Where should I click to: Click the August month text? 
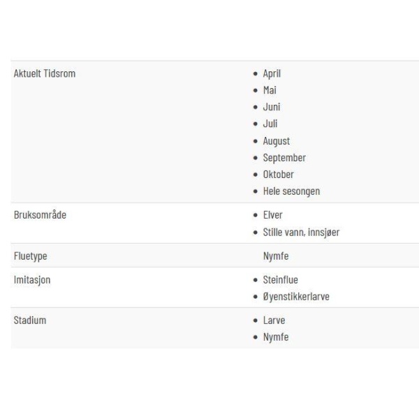point(277,141)
